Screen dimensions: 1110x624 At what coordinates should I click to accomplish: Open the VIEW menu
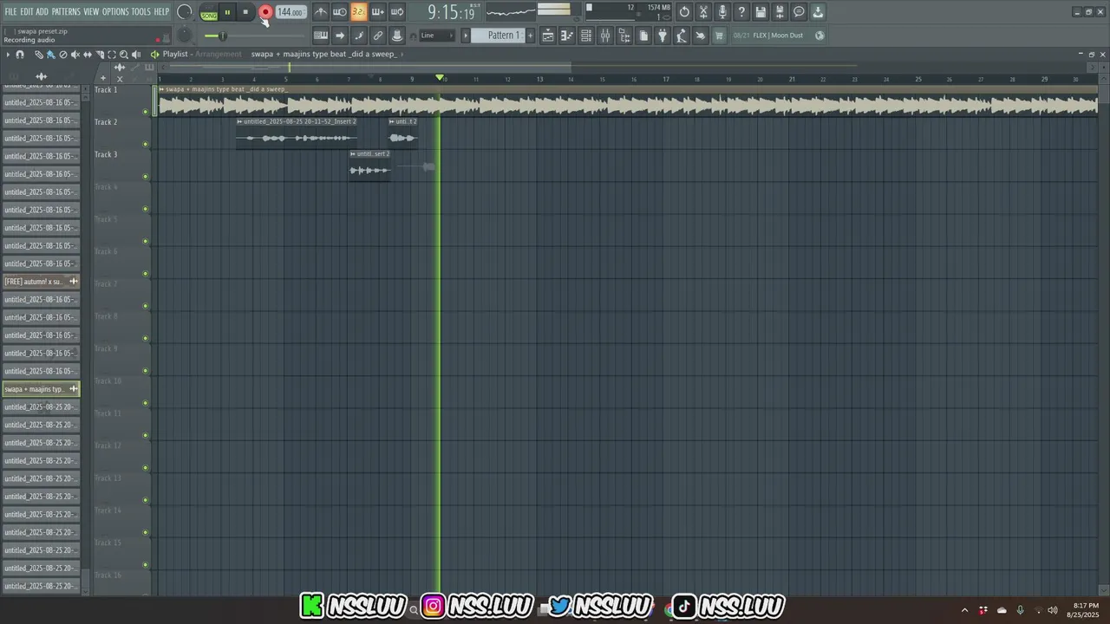coord(91,12)
